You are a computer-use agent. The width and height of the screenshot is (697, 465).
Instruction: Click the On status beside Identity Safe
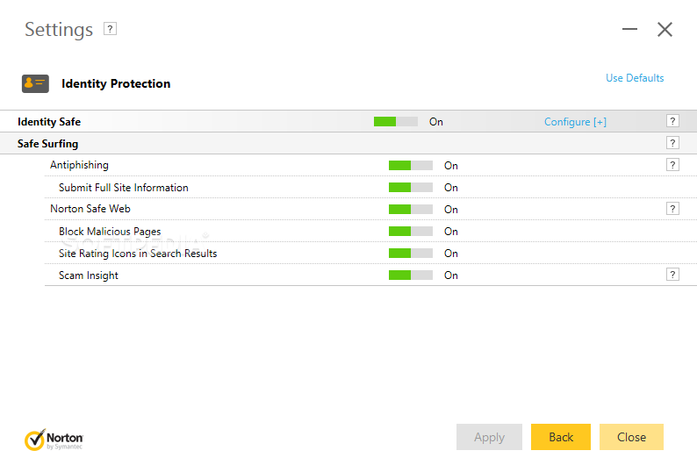click(x=436, y=122)
